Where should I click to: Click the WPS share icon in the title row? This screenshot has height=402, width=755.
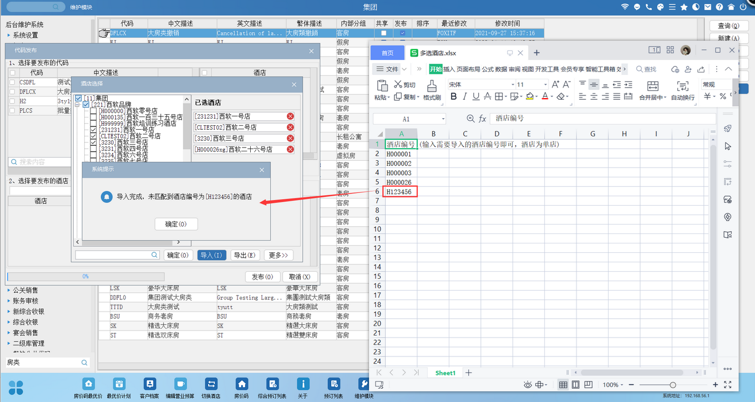701,69
